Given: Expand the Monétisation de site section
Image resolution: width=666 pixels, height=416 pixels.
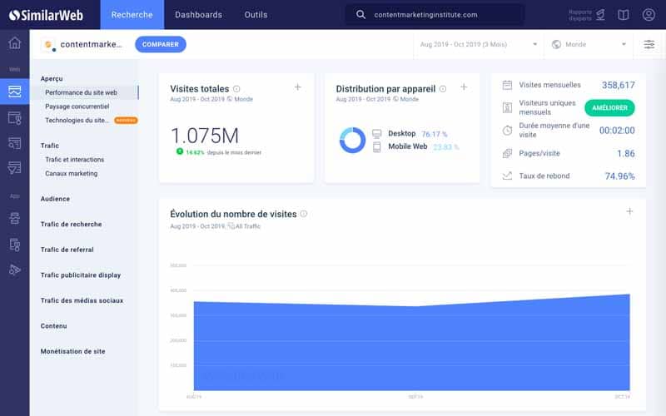Looking at the screenshot, I should click(72, 351).
